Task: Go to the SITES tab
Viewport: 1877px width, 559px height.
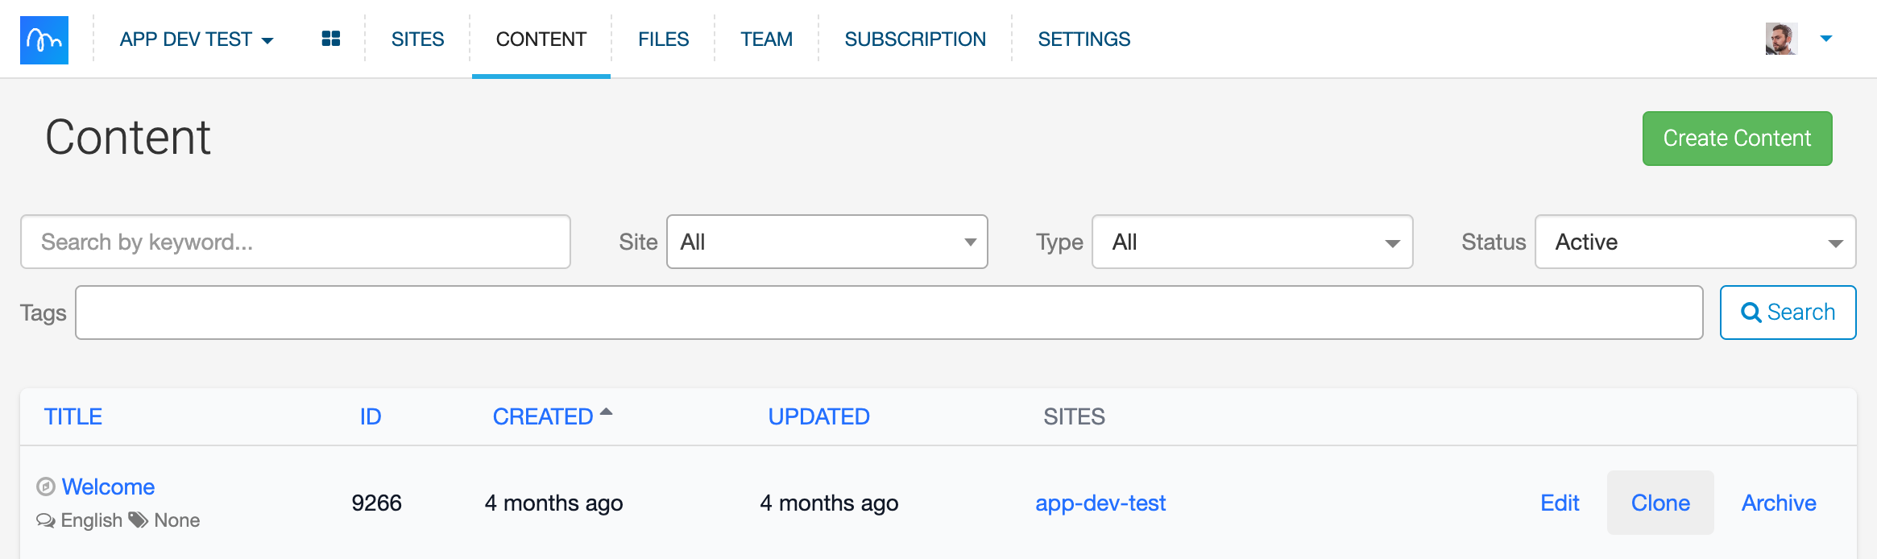Action: (x=417, y=39)
